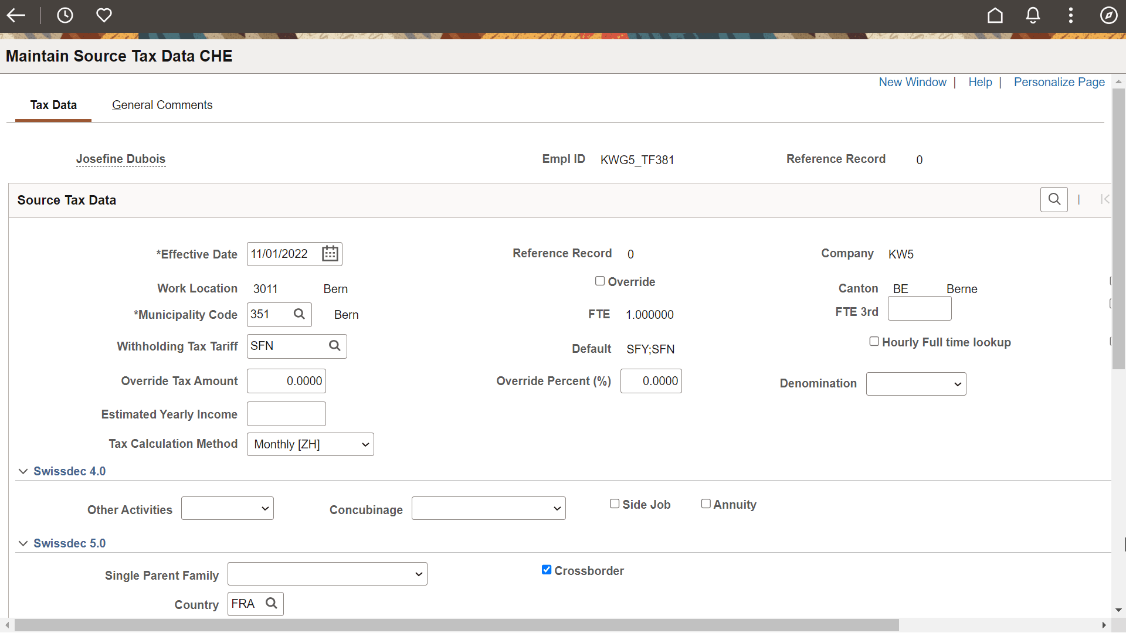Click into the Estimated Yearly Income field
The image size is (1126, 633).
click(x=286, y=413)
